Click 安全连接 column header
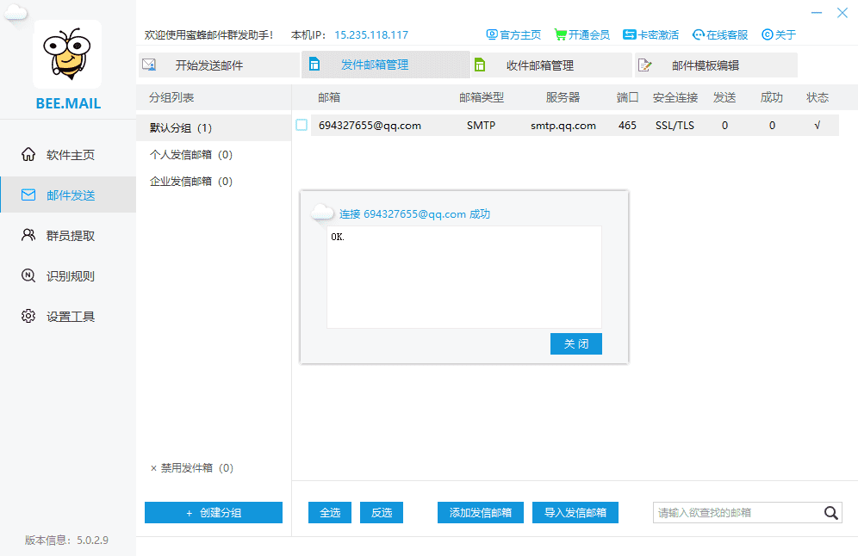The width and height of the screenshot is (858, 556). click(x=675, y=97)
